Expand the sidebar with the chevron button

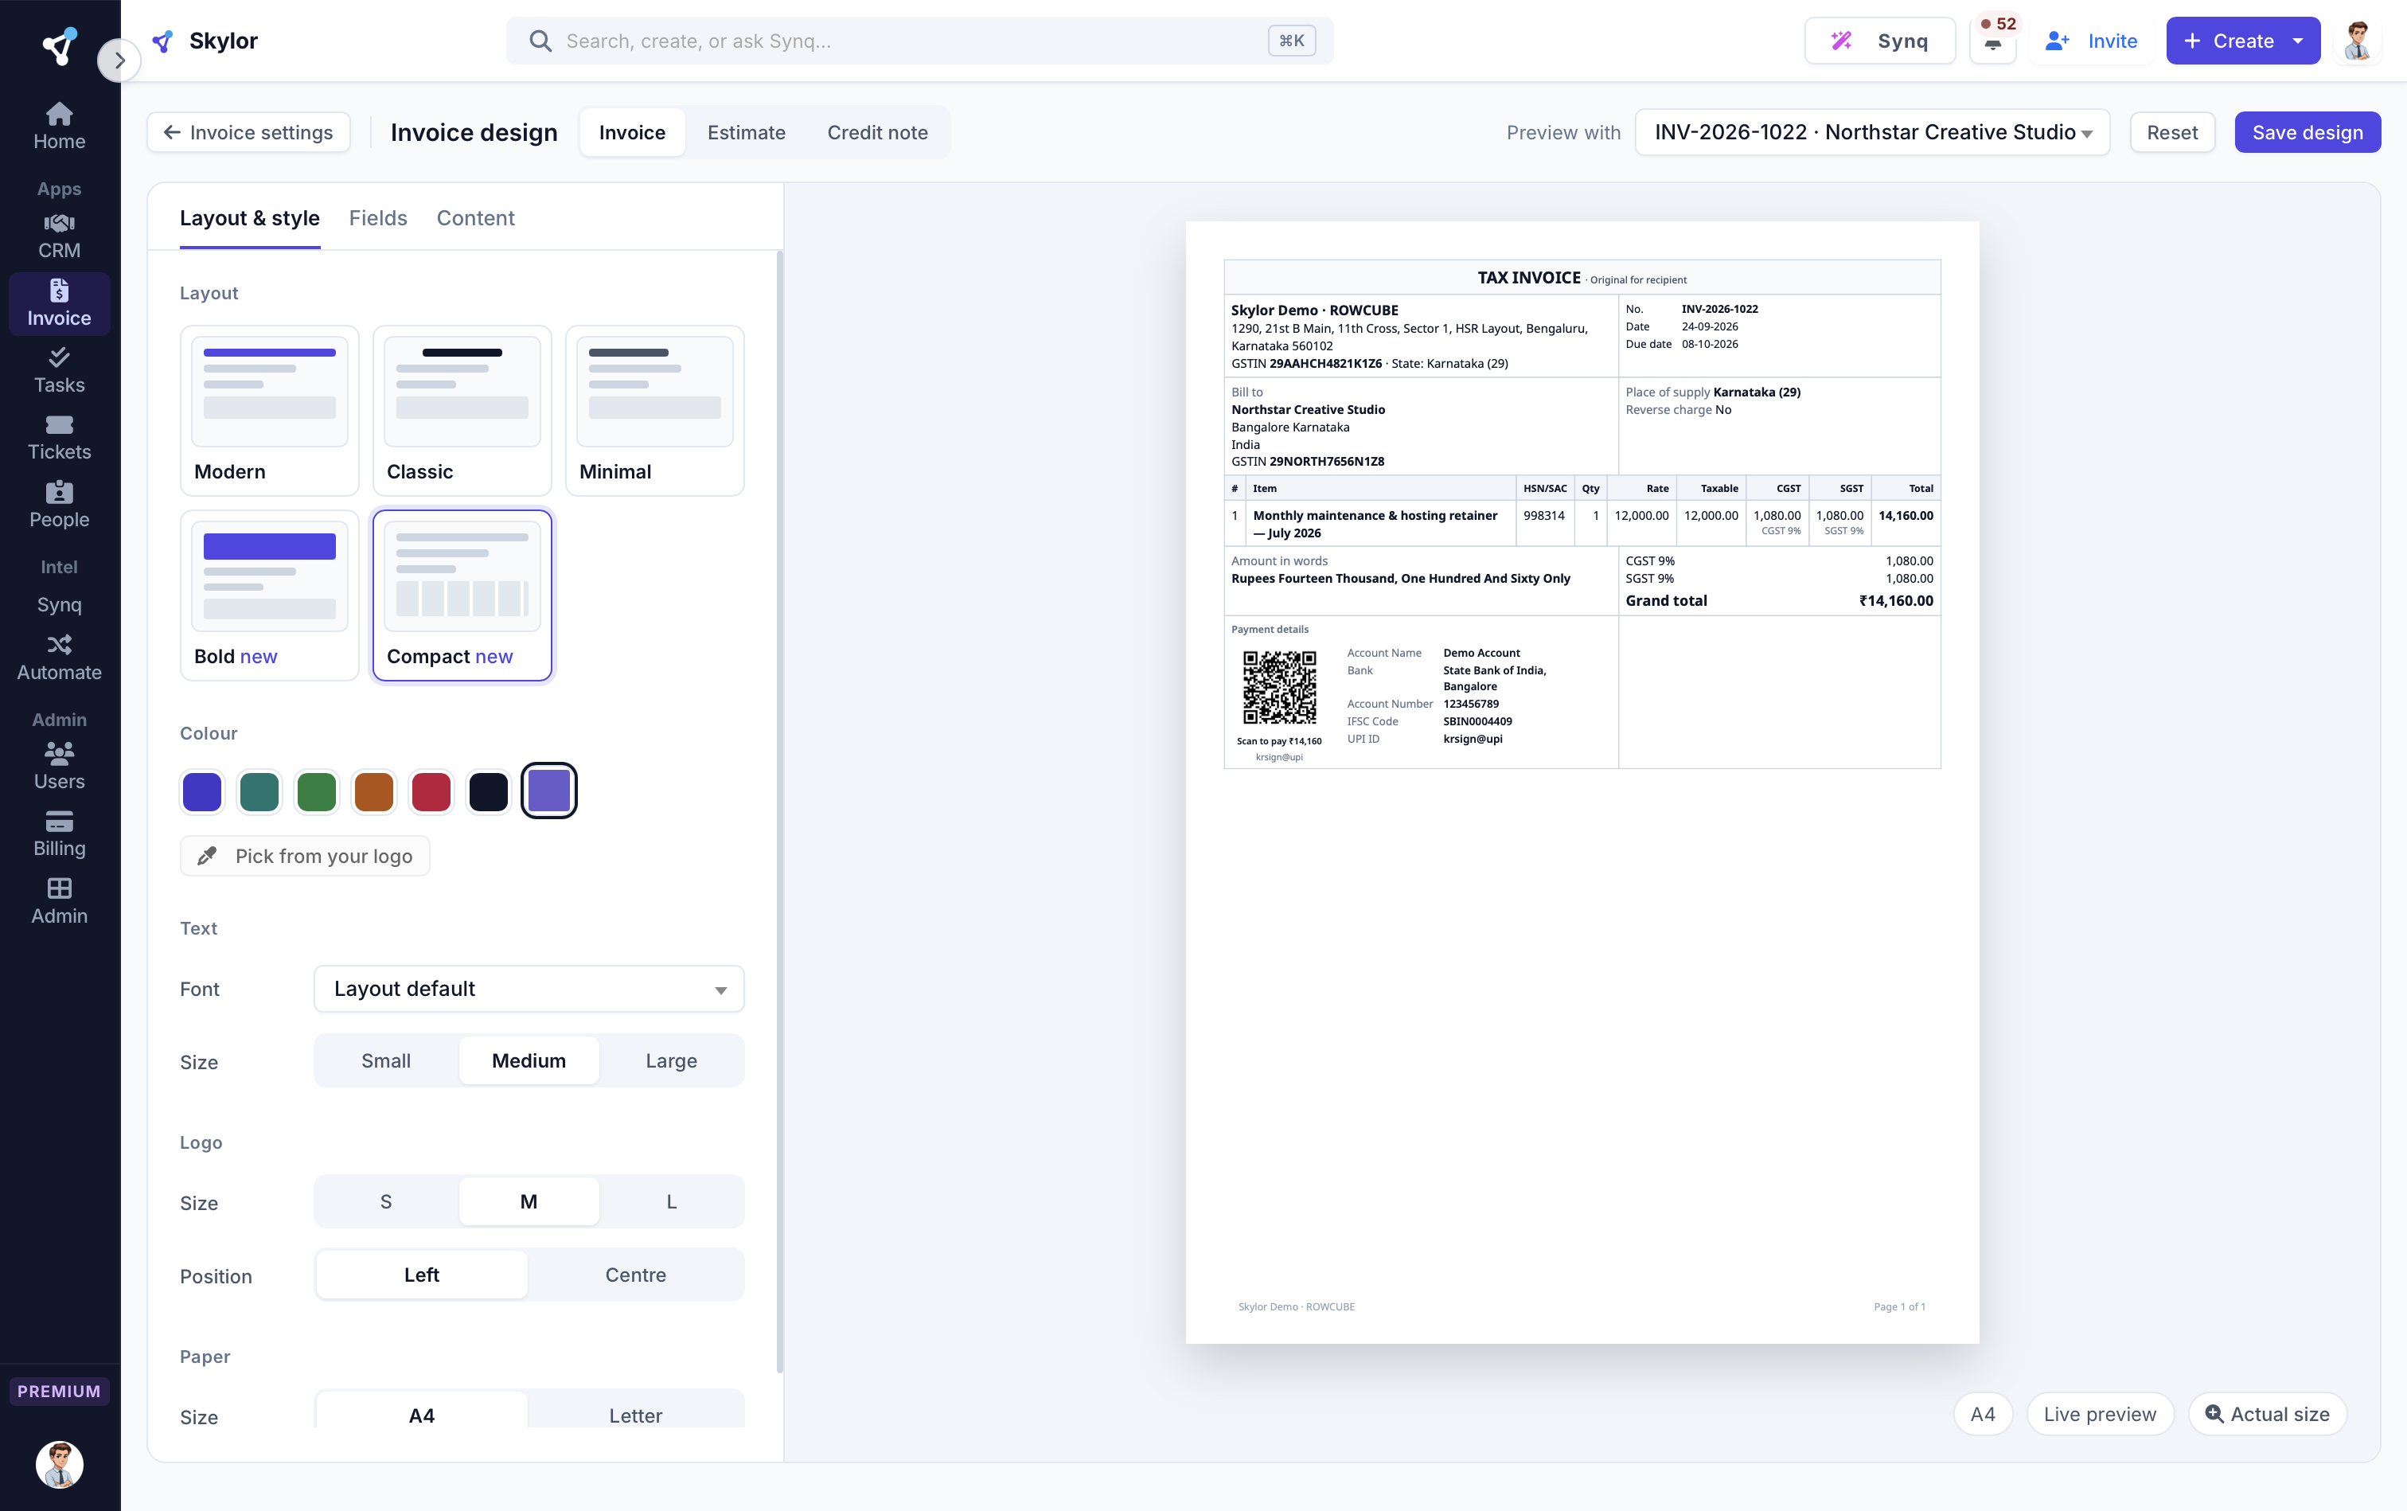119,60
